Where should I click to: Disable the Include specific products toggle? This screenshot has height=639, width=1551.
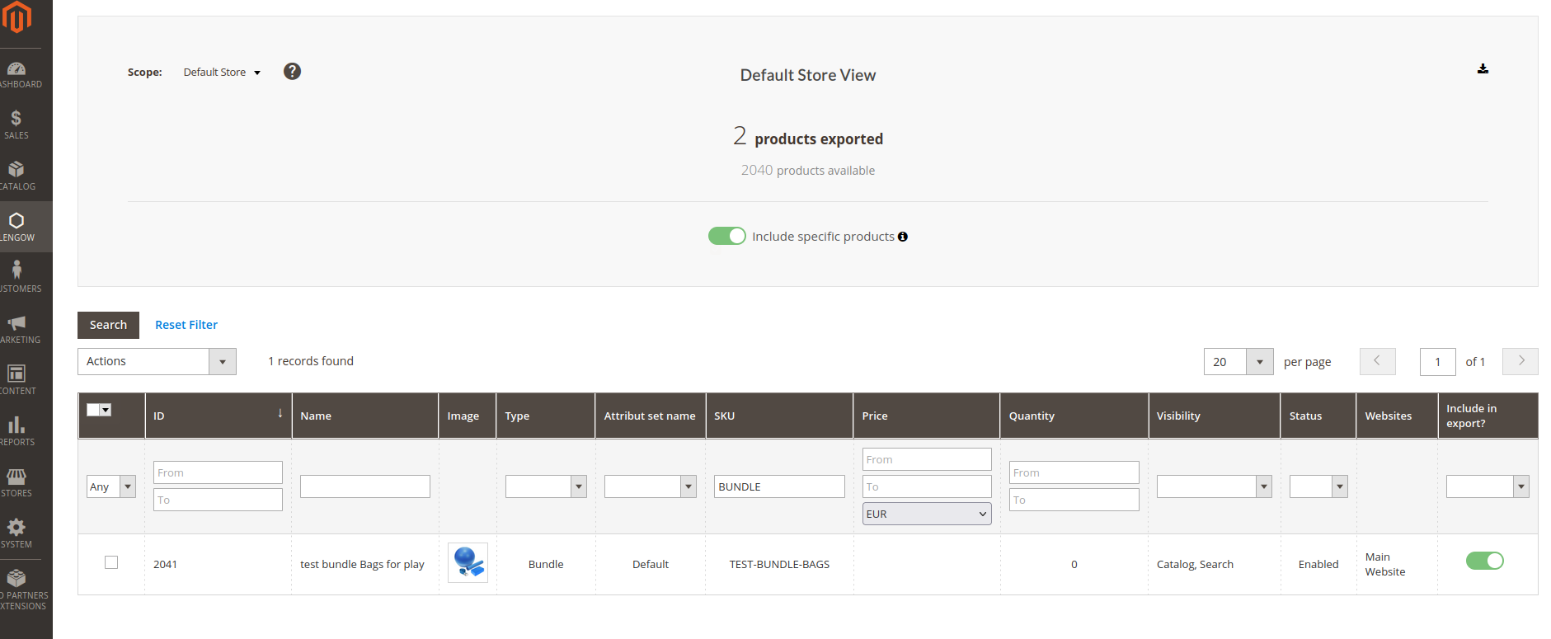(726, 237)
